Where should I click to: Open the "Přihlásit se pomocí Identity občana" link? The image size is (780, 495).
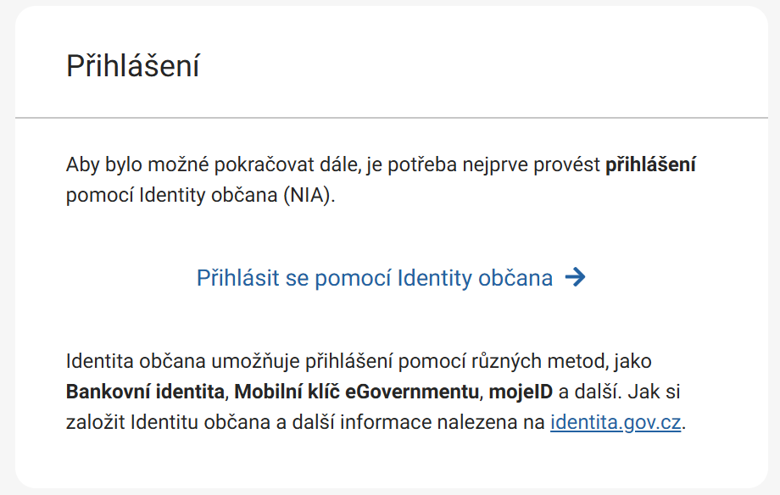pos(374,278)
